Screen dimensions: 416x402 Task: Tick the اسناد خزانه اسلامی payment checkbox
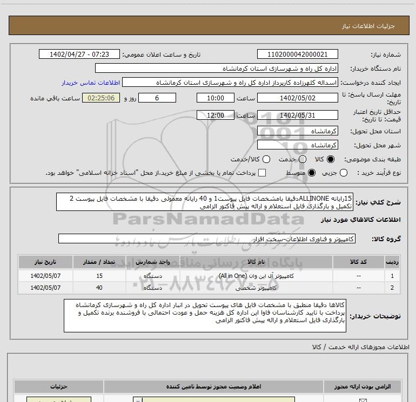click(262, 173)
